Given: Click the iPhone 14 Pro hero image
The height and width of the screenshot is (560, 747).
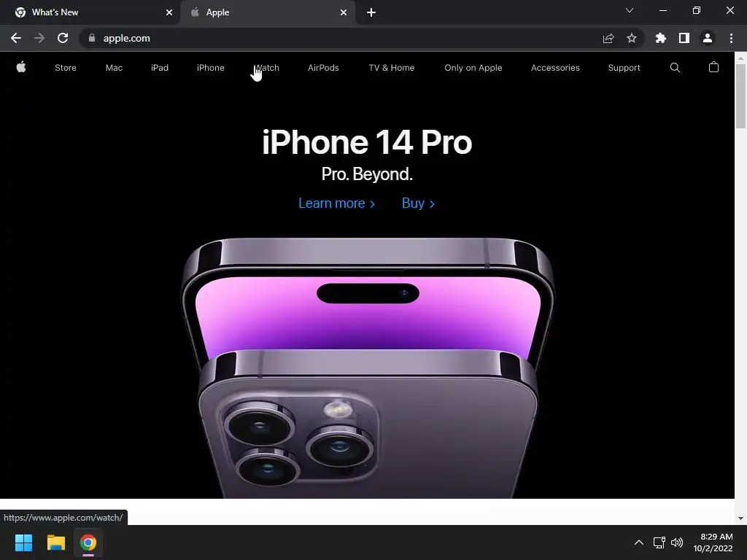Looking at the screenshot, I should pyautogui.click(x=368, y=367).
